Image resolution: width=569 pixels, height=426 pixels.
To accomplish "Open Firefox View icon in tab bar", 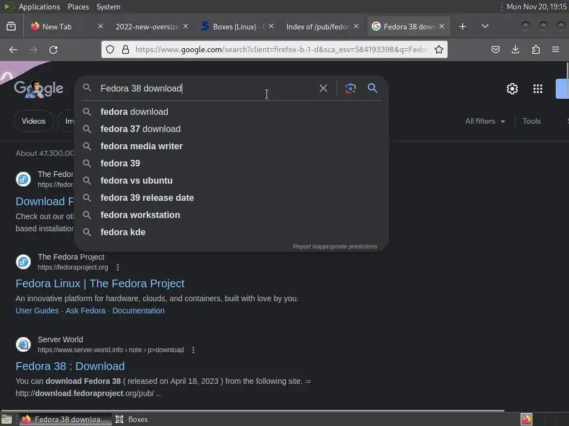I will click(x=11, y=27).
